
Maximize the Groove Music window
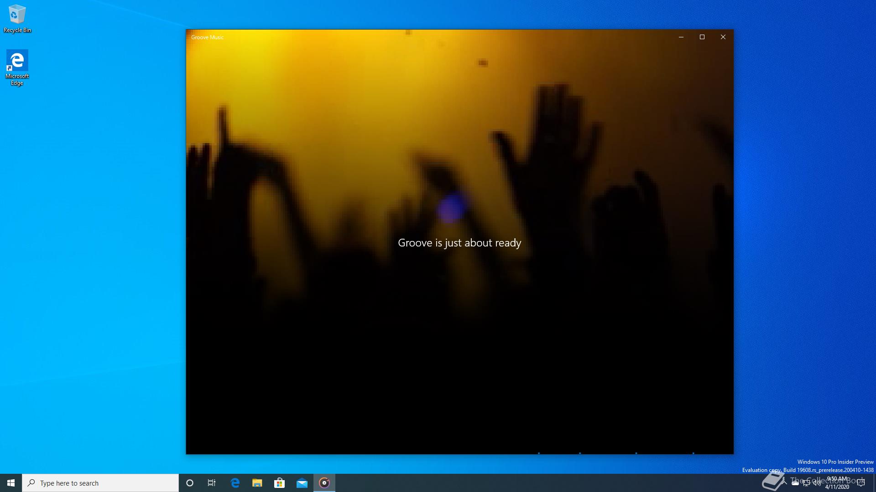[x=702, y=37]
